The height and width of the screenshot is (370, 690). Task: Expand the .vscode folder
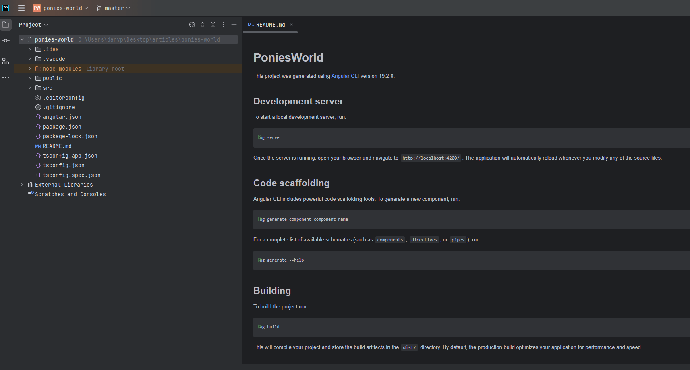pos(30,59)
